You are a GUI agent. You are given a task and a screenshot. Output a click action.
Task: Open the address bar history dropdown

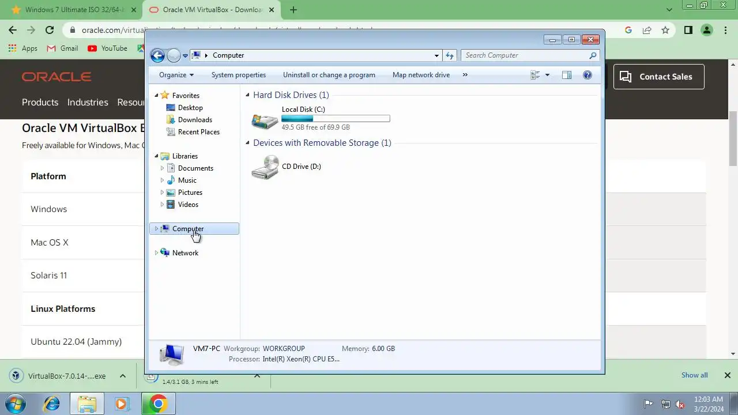436,55
